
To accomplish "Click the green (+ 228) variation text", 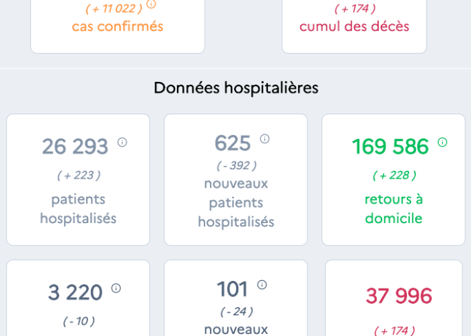I will [x=394, y=175].
